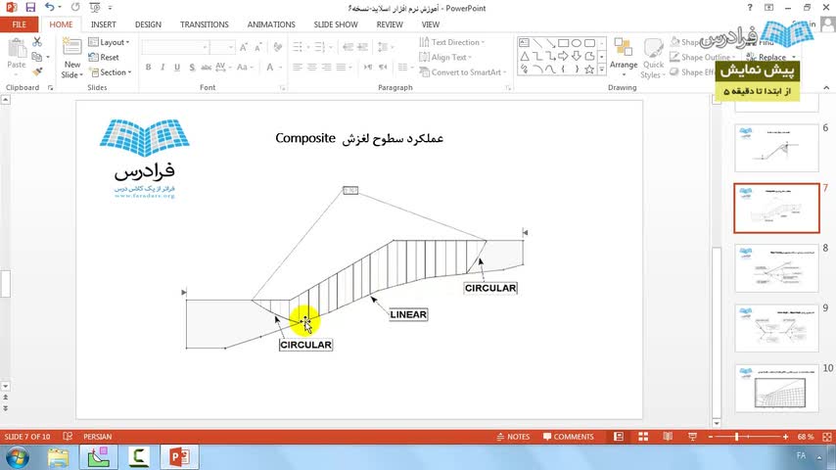
Task: Undo the last action
Action: pos(50,8)
